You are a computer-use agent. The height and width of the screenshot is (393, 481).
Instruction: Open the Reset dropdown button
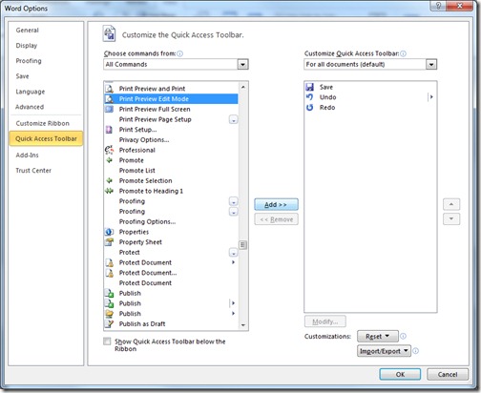coord(378,336)
